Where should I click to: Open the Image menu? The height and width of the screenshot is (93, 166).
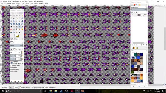click(18, 4)
